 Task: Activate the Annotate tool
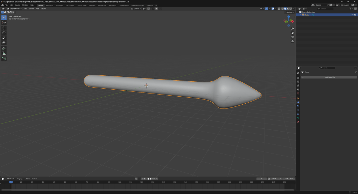pyautogui.click(x=4, y=48)
